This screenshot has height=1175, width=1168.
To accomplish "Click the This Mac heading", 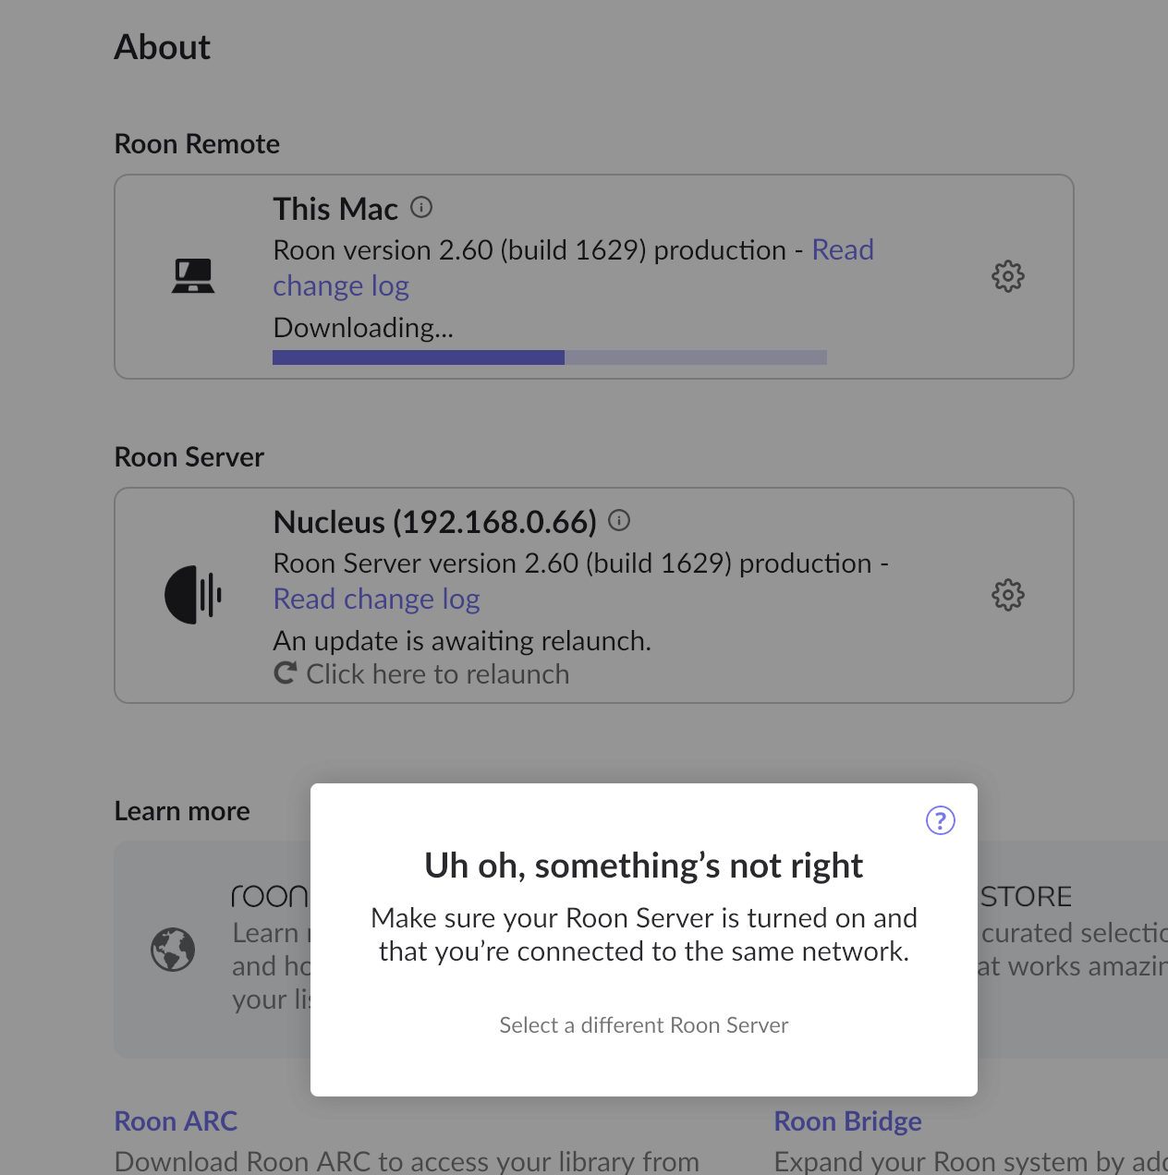I will (335, 210).
